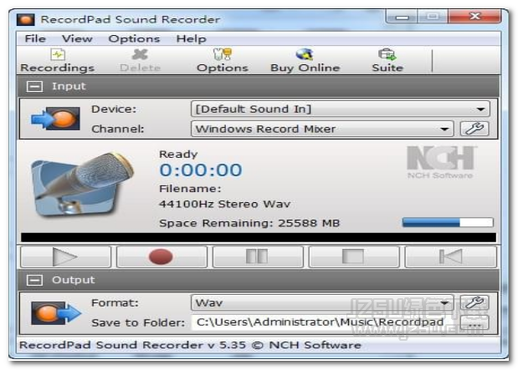Click the 'Space Remaining: 25588 MB' text

(x=249, y=223)
